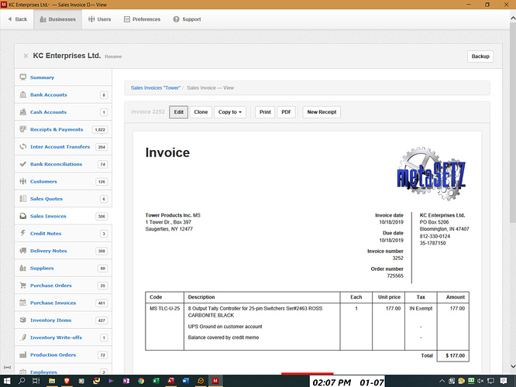Export invoice as PDF
The width and height of the screenshot is (516, 387).
[x=287, y=112]
